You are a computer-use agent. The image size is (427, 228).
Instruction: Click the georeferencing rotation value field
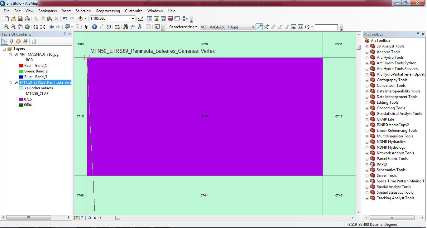[326, 27]
